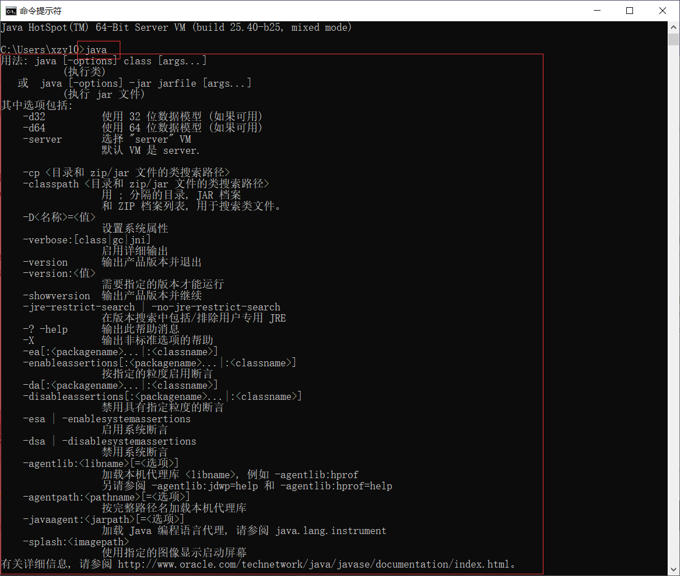Click the maximize button

pos(629,10)
